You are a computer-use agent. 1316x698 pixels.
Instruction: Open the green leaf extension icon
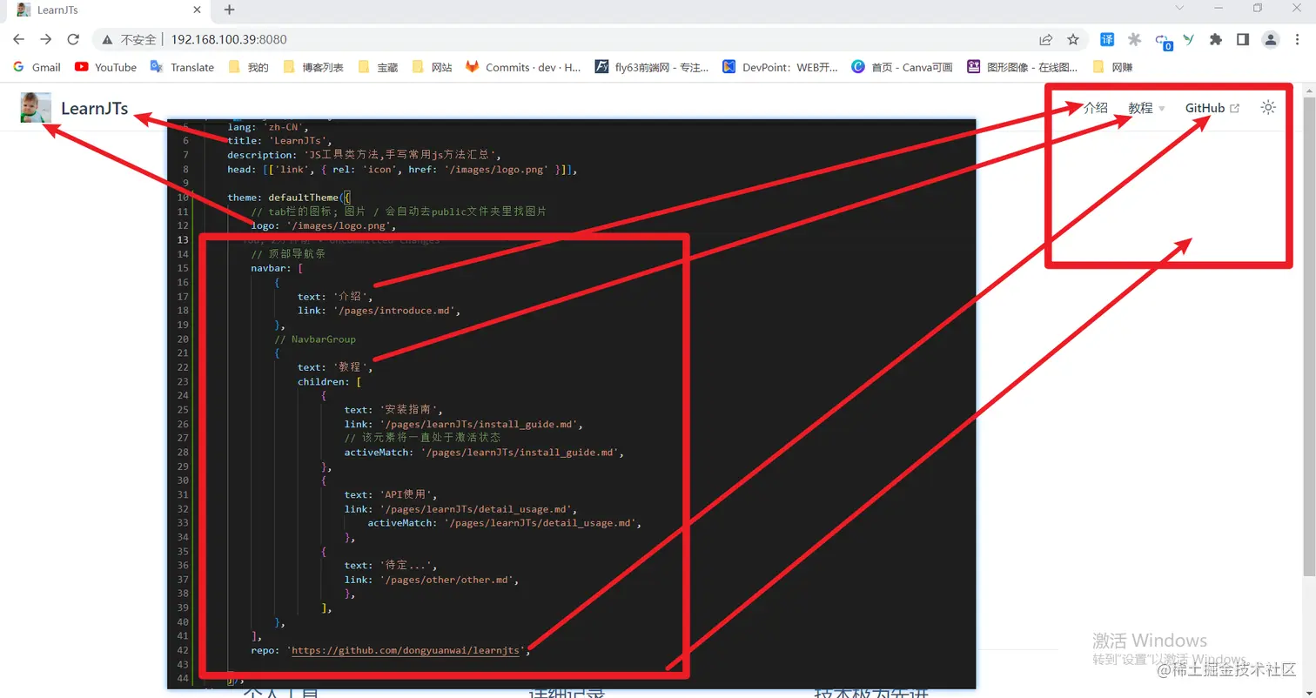pos(1189,39)
